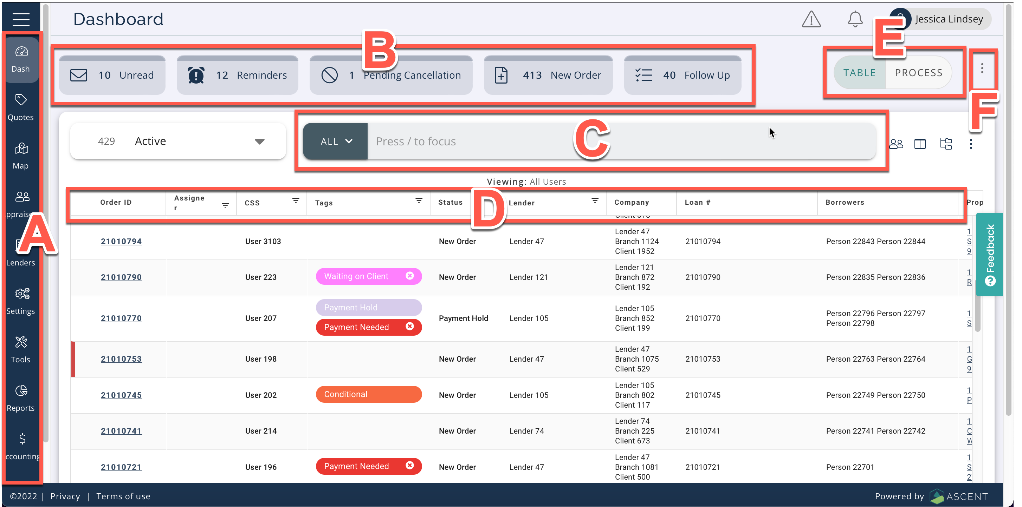Open the notifications bell icon
This screenshot has height=507, width=1022.
[x=855, y=19]
